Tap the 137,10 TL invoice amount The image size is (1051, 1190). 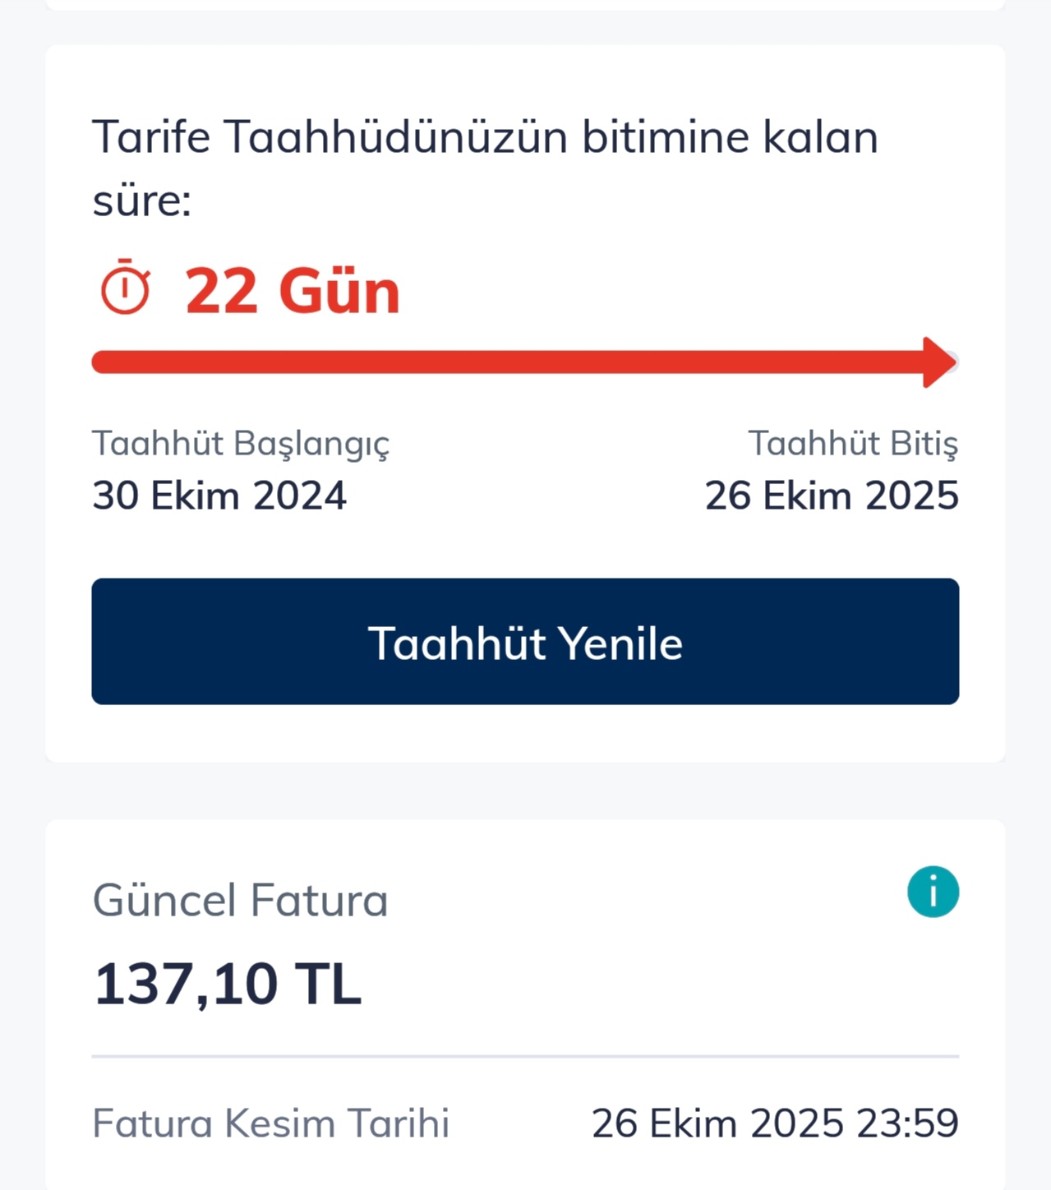pos(228,984)
